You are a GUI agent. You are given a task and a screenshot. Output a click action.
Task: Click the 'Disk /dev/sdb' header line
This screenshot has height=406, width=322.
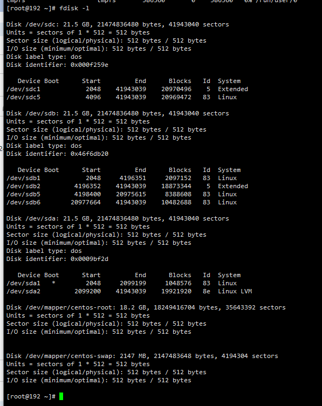tap(118, 113)
